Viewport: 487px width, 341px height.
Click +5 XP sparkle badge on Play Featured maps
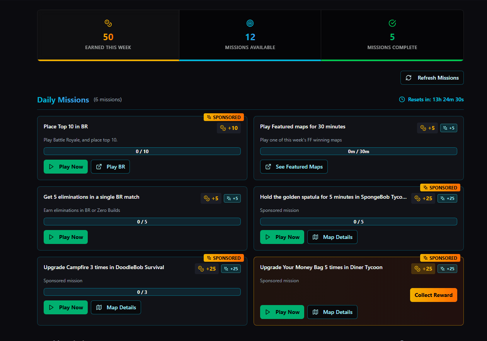(x=449, y=128)
